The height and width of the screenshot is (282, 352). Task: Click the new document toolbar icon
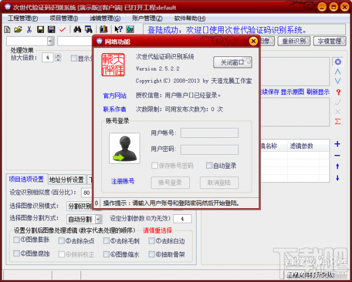pos(7,29)
